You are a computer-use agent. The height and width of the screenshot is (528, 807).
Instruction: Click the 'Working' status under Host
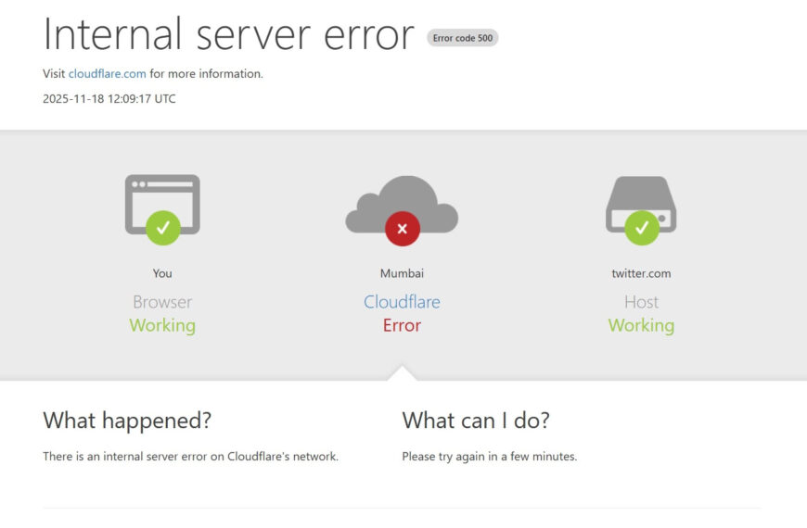point(641,326)
